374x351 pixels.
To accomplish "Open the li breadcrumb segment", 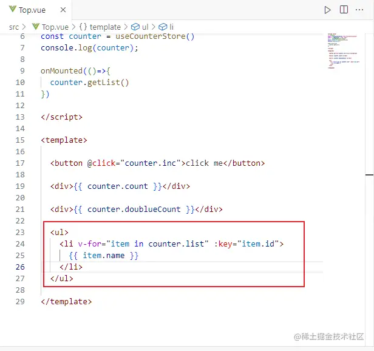I will coord(171,27).
